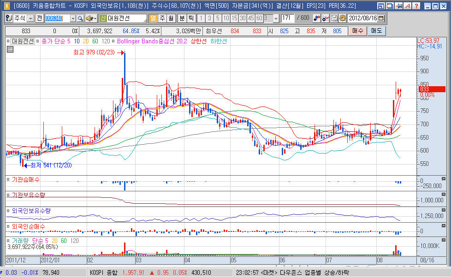451x278 pixels.
Task: Click the 대원전선 stock name field
Action: coord(127,18)
